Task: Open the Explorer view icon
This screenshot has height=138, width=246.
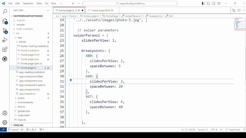Action: coord(5,21)
